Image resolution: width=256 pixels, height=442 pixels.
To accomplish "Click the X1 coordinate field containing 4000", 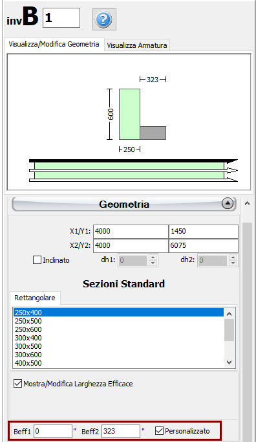I will (131, 232).
